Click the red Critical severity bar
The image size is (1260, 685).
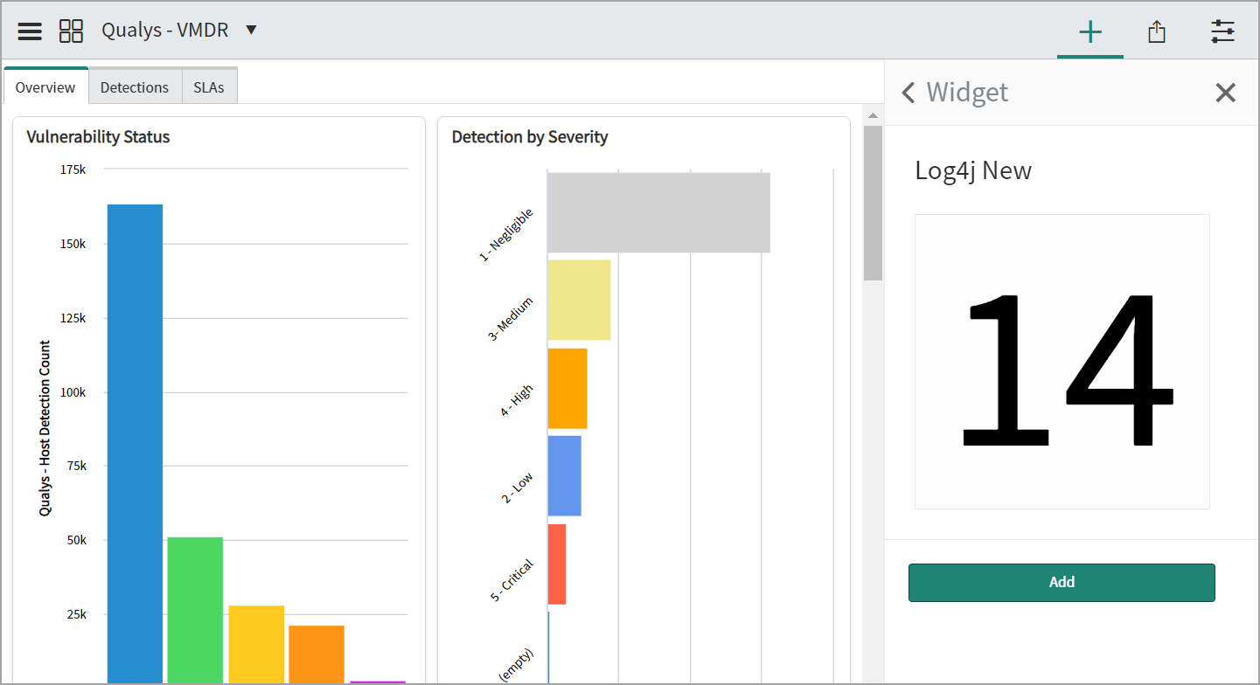[557, 564]
